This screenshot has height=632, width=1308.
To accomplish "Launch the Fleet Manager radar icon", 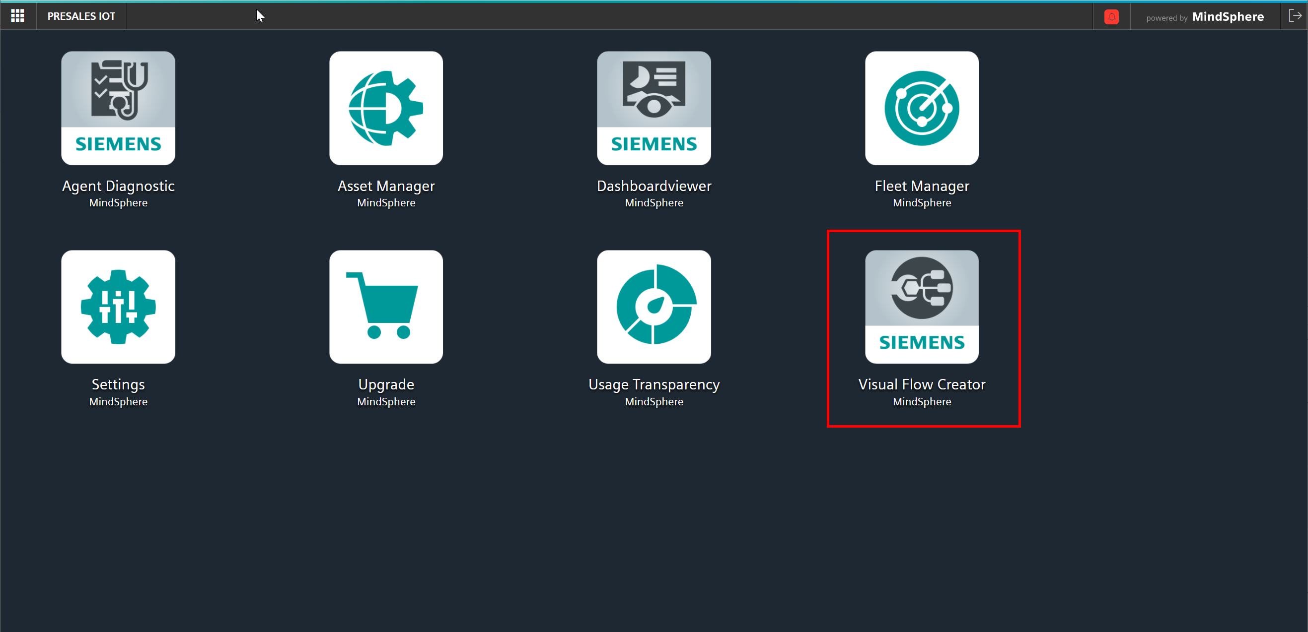I will (922, 108).
